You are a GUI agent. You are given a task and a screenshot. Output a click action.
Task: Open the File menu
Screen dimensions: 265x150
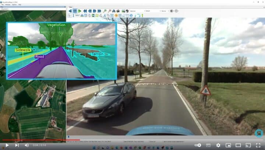2,4
